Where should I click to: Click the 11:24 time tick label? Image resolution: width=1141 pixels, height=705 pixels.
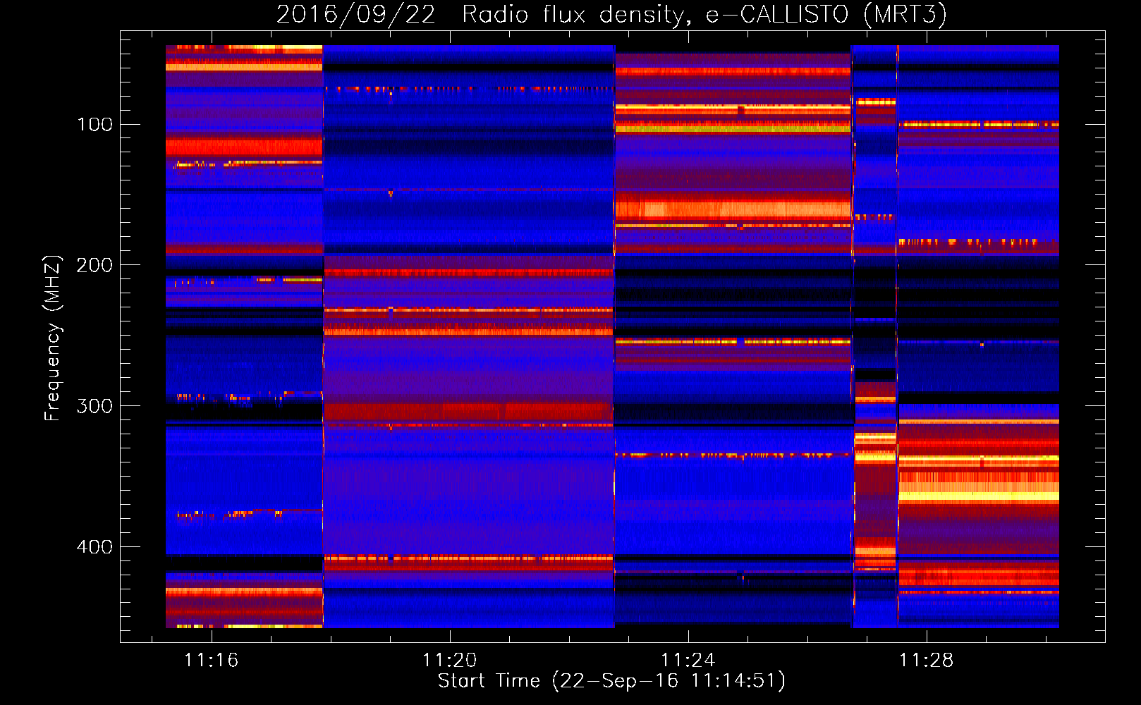pyautogui.click(x=688, y=660)
